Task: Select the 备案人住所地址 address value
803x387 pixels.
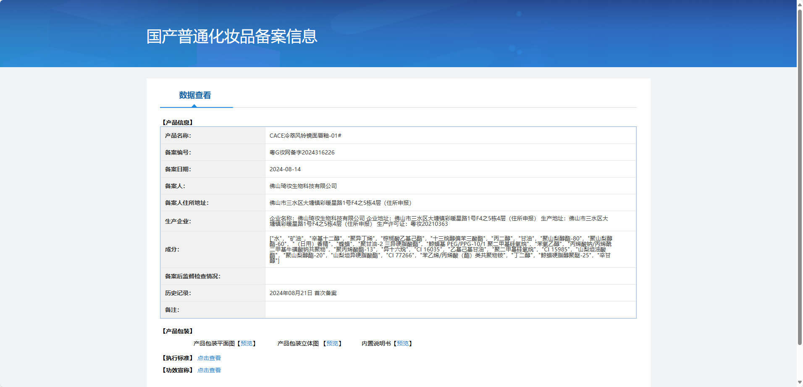Action: click(x=342, y=203)
